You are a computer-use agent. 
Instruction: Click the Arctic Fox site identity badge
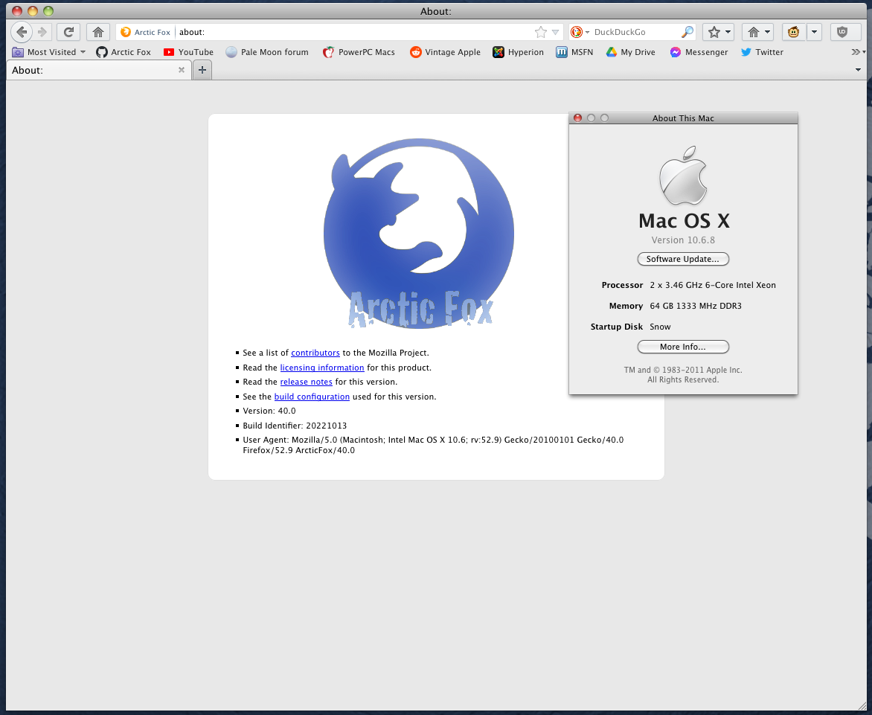click(146, 32)
